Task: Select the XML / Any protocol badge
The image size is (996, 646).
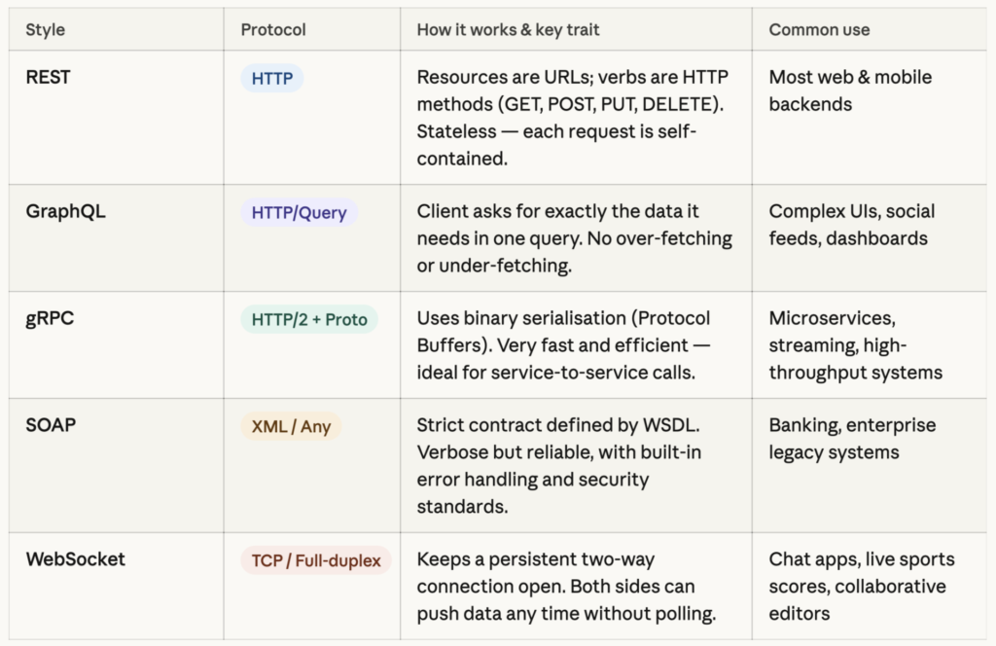Action: tap(289, 425)
